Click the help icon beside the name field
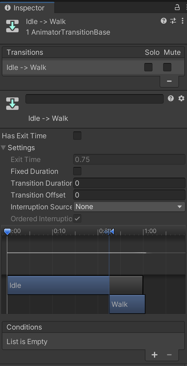 171,99
